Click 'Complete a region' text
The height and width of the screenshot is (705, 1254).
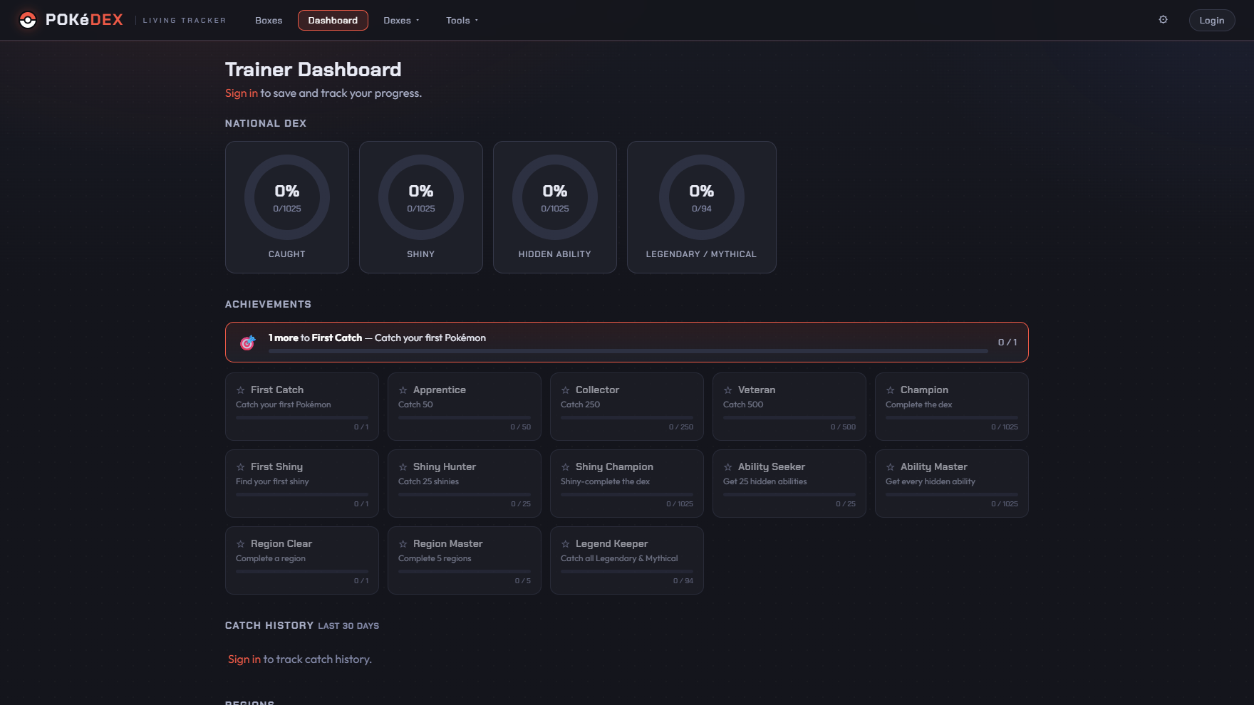271,558
